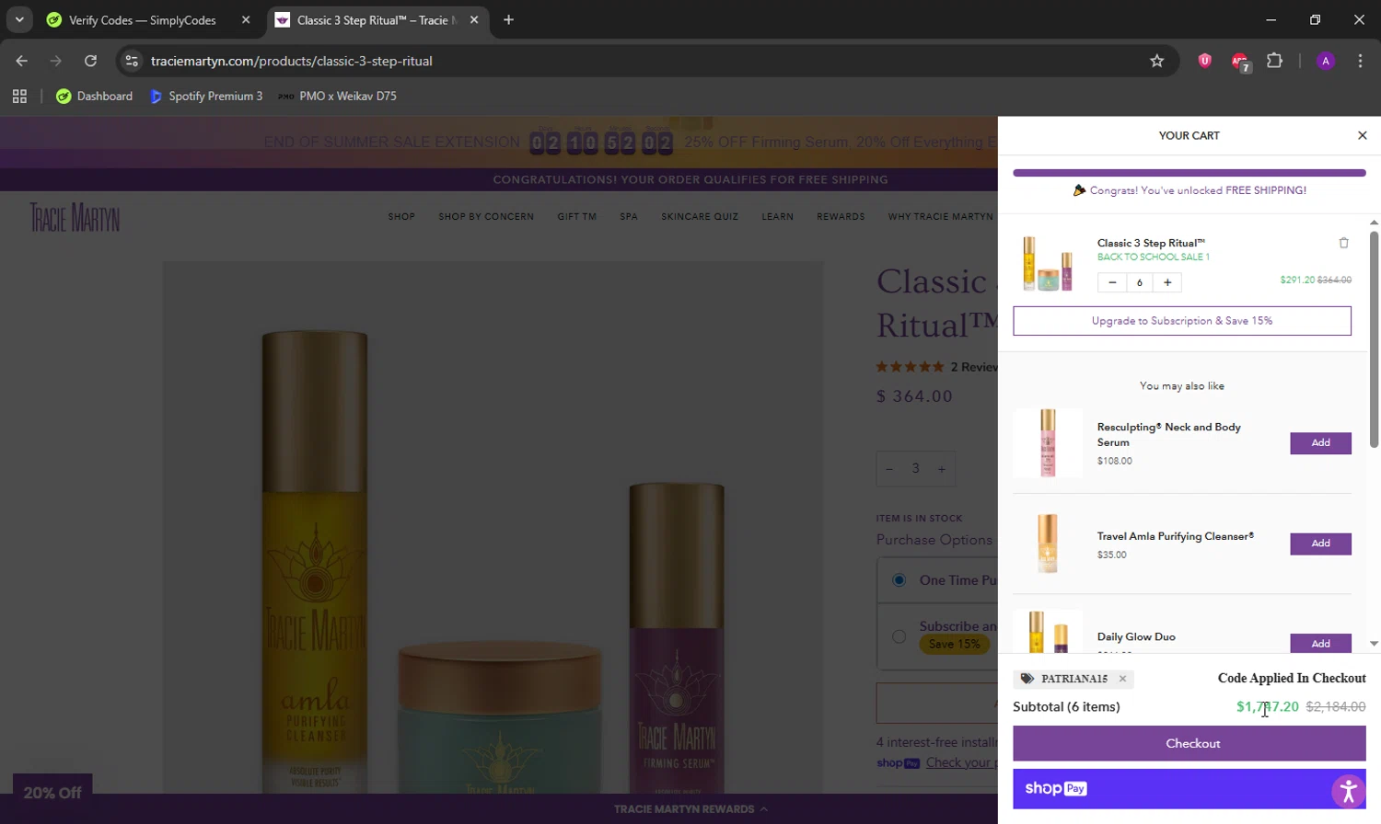Go forward in browser history
This screenshot has height=824, width=1381.
[56, 61]
